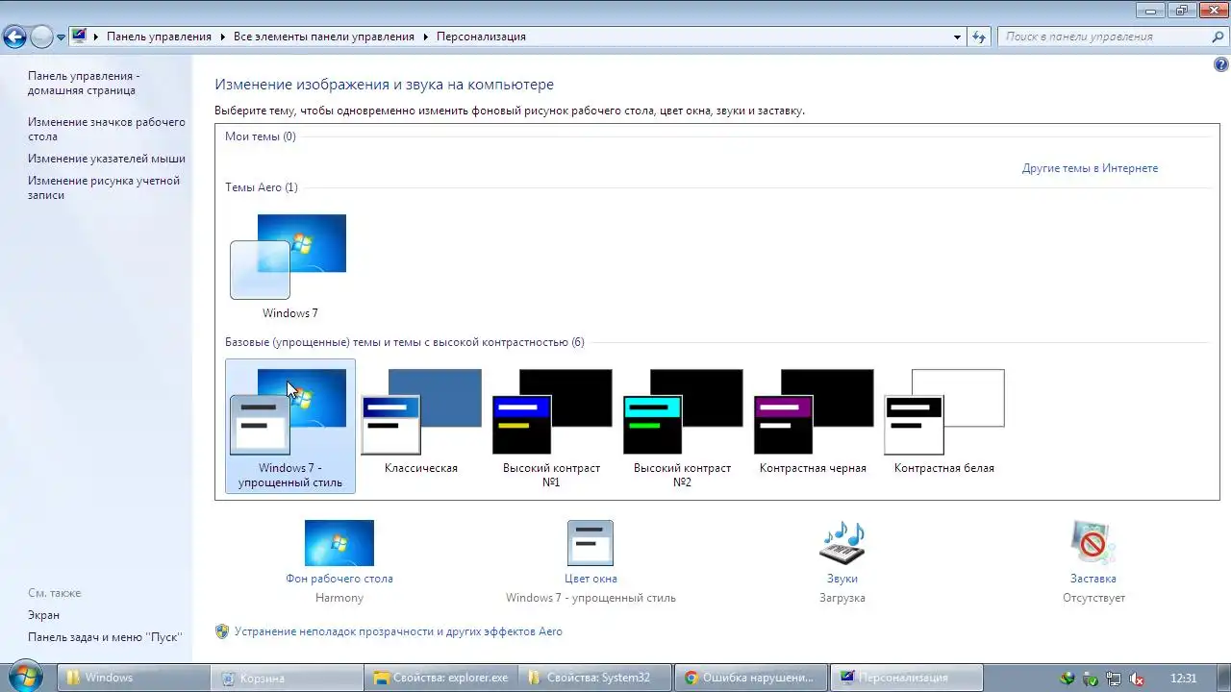Open the 'Заставка' link
1231x692 pixels.
(1093, 579)
